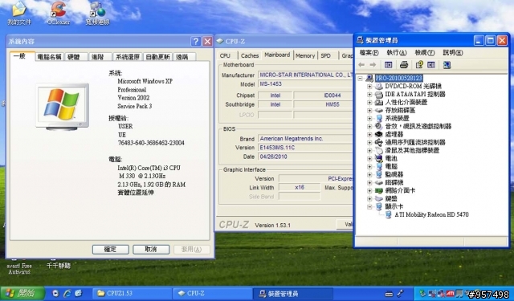Collapse the display adapters (顯示卡) node
514x301 pixels.
pos(369,206)
